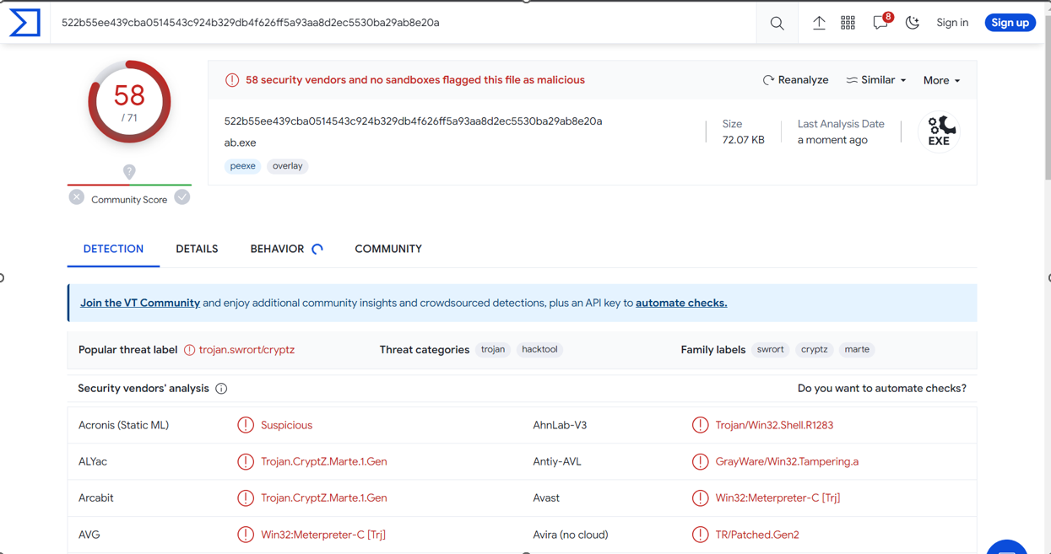
Task: Click Antiy-AVL detection alert icon
Action: [x=700, y=461]
